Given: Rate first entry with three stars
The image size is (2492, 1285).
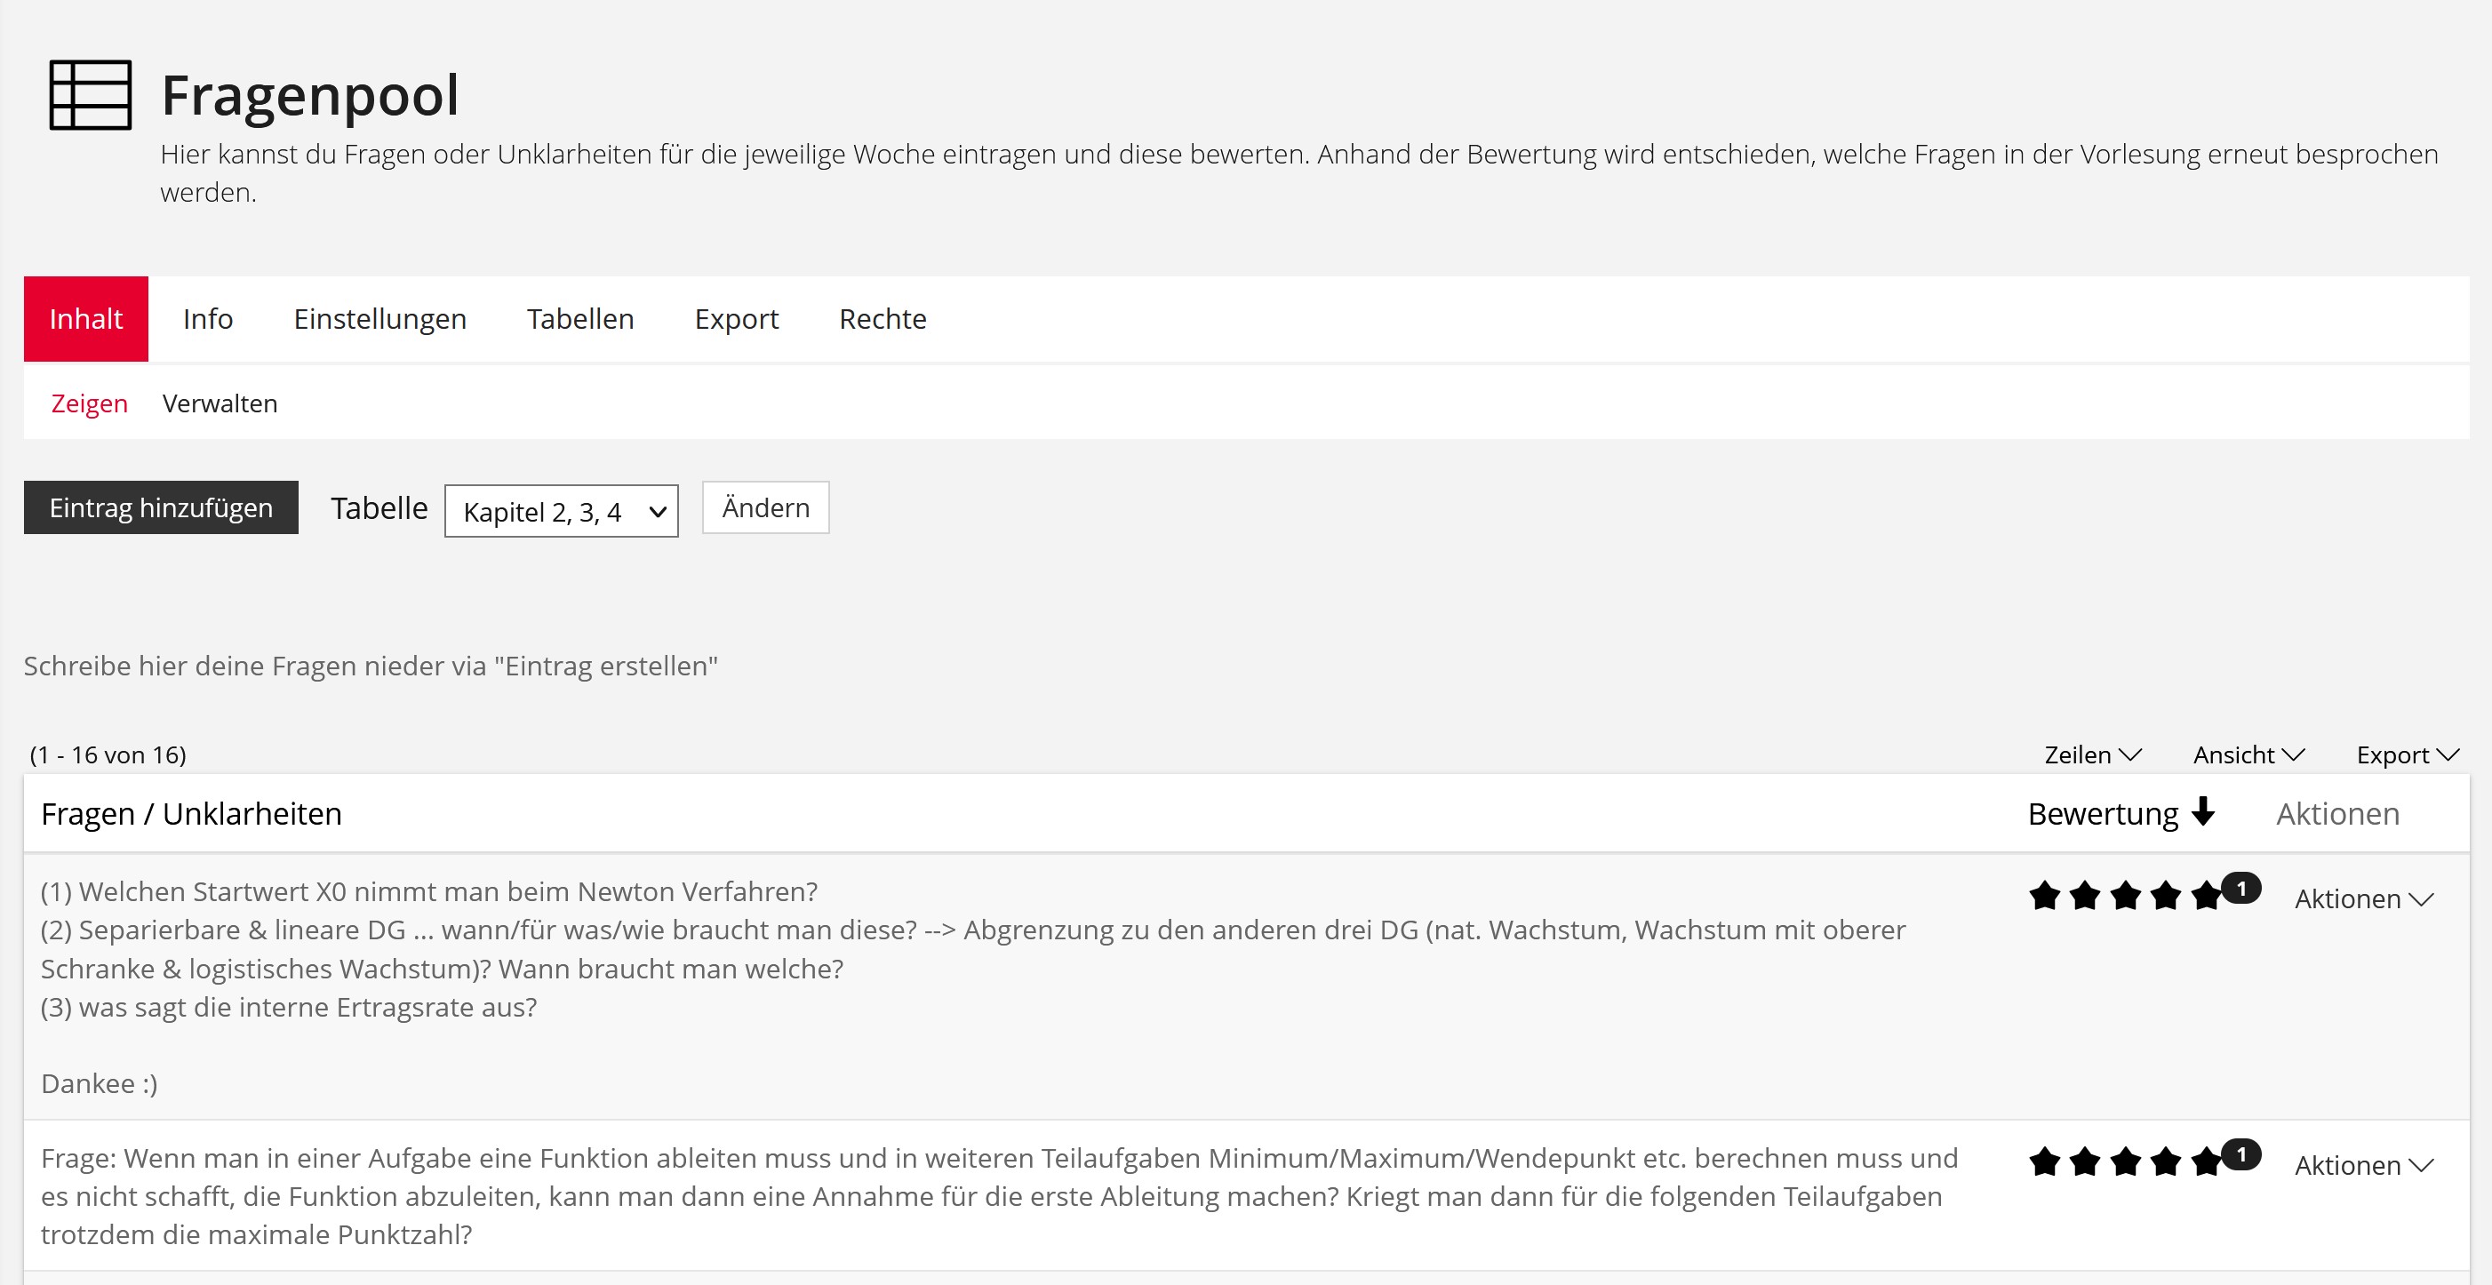Looking at the screenshot, I should [2125, 896].
